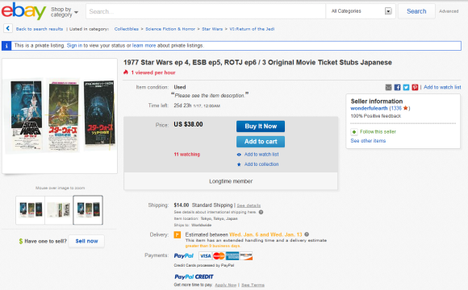The height and width of the screenshot is (290, 468).
Task: Click the back arrow icon
Action: [8, 29]
